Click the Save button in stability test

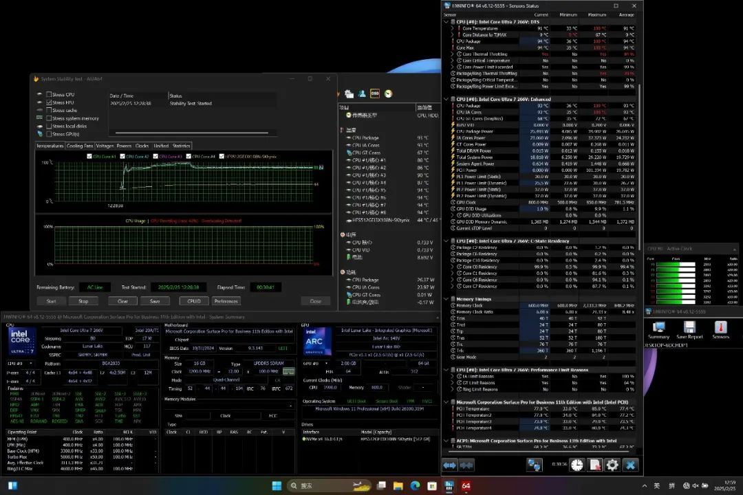tap(155, 301)
